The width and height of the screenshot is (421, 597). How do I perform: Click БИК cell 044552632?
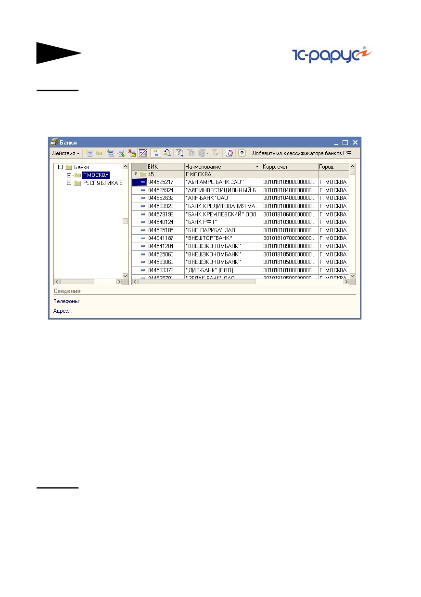[x=166, y=198]
